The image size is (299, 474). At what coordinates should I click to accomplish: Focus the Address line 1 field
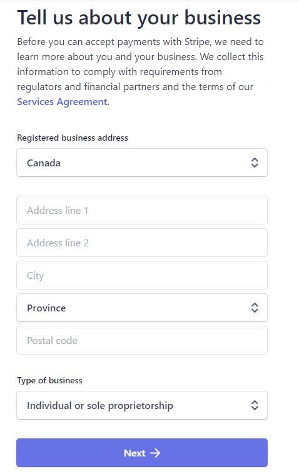pyautogui.click(x=142, y=210)
